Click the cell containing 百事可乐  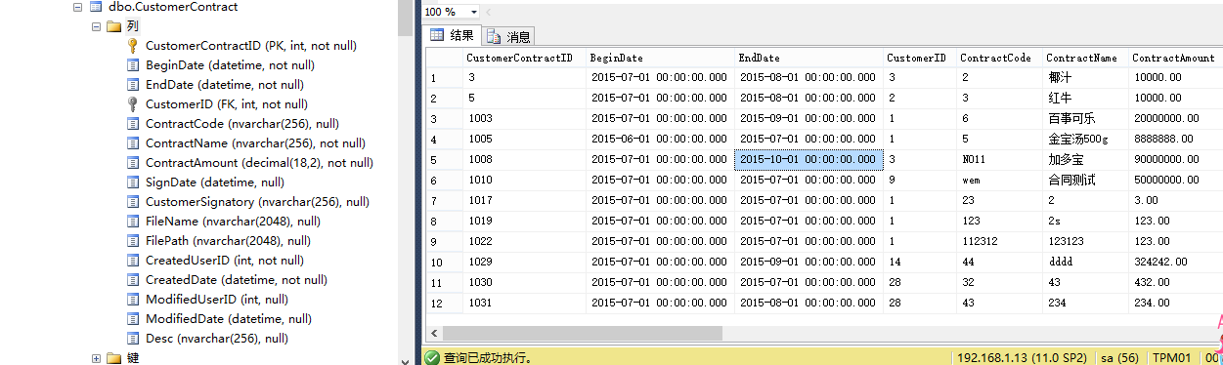(x=1085, y=118)
